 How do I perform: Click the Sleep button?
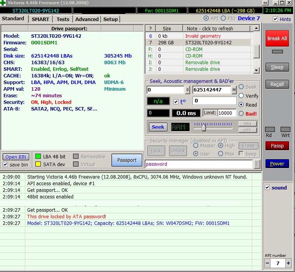tap(277, 67)
